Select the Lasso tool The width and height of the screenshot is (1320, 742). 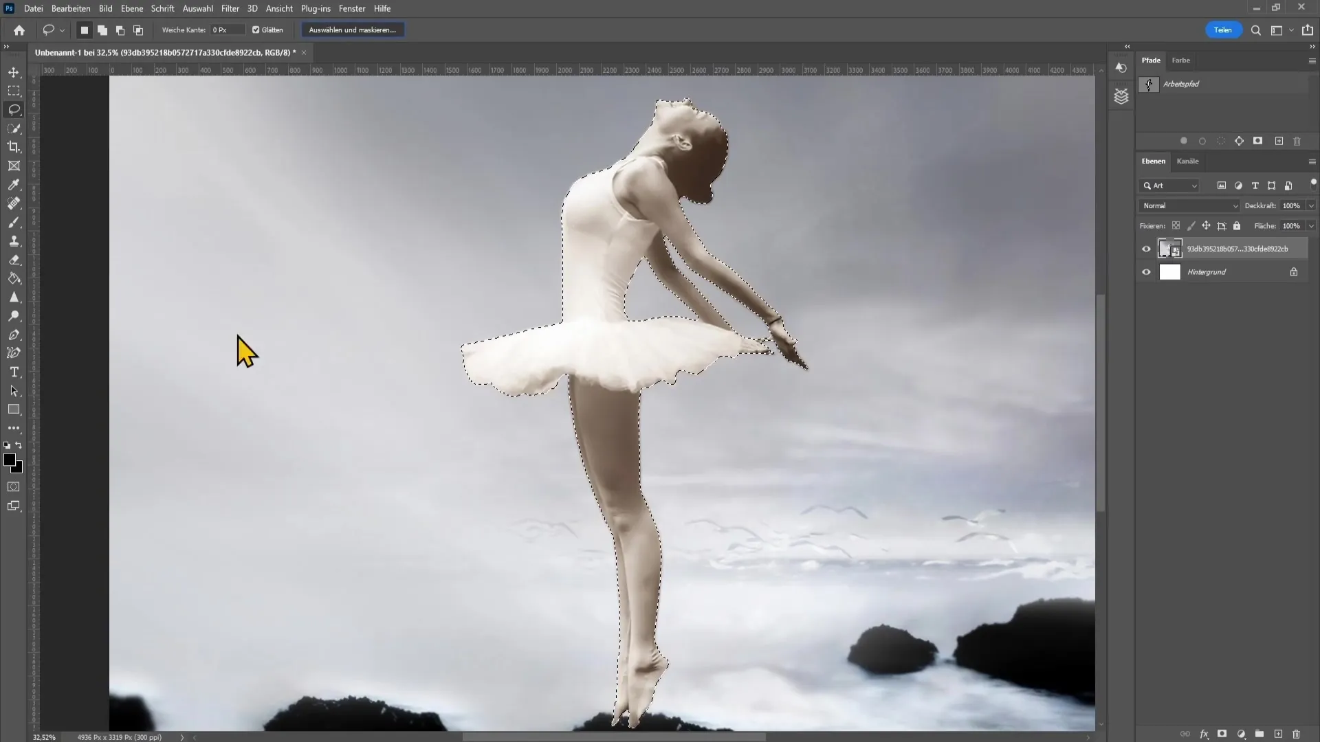[14, 109]
